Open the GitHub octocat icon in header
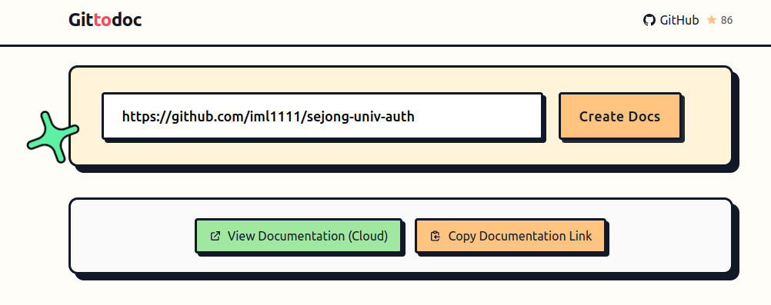This screenshot has height=305, width=771. 649,20
